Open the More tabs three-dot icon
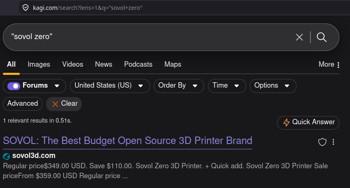This screenshot has width=350, height=188. click(338, 65)
